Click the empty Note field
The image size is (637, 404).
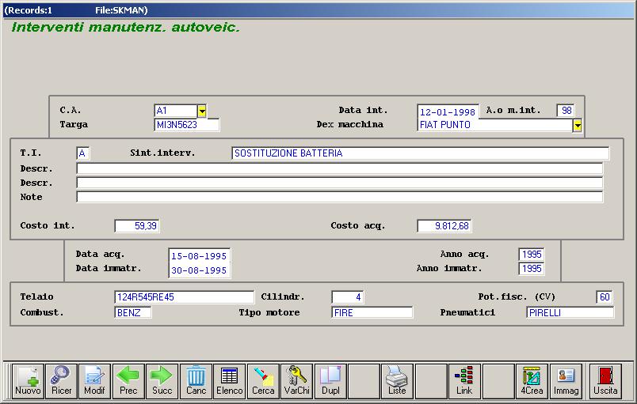pyautogui.click(x=340, y=197)
